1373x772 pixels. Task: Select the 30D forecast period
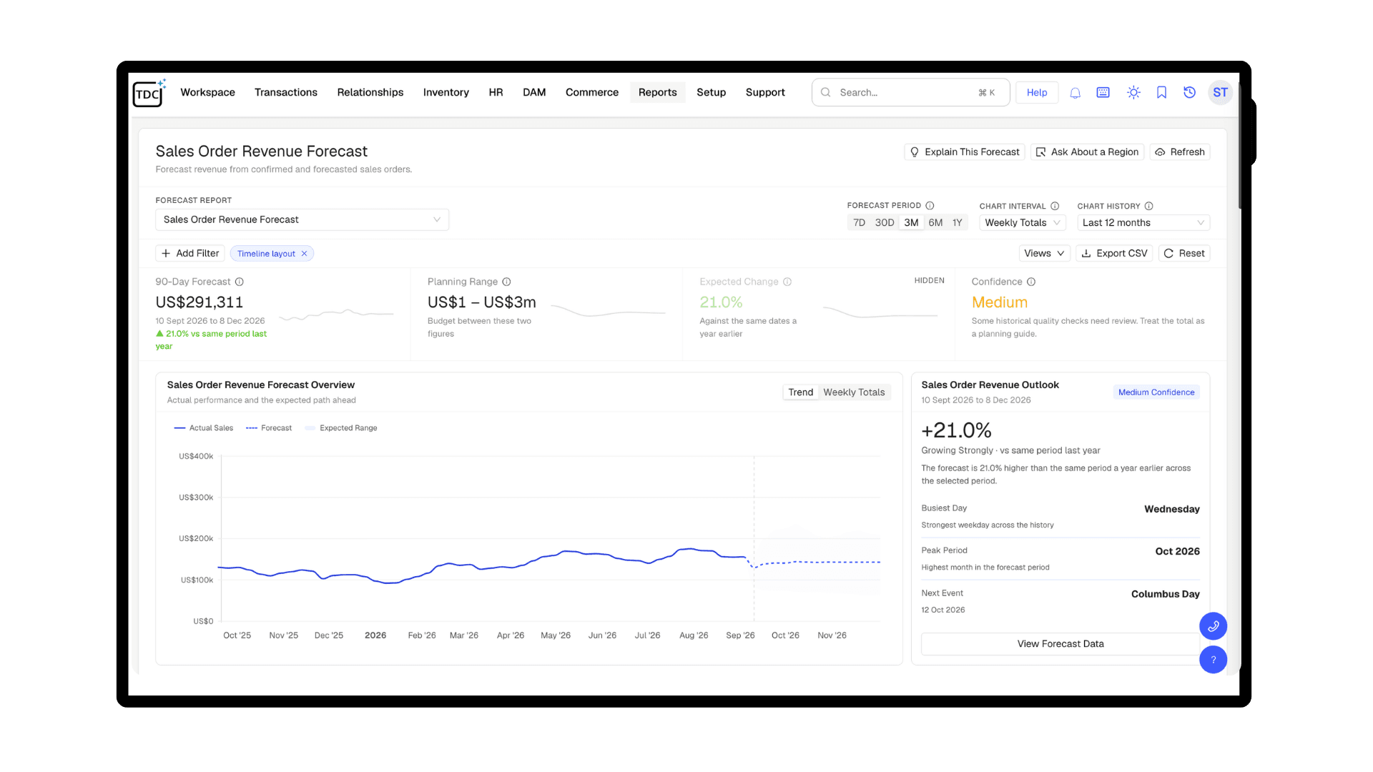click(885, 223)
